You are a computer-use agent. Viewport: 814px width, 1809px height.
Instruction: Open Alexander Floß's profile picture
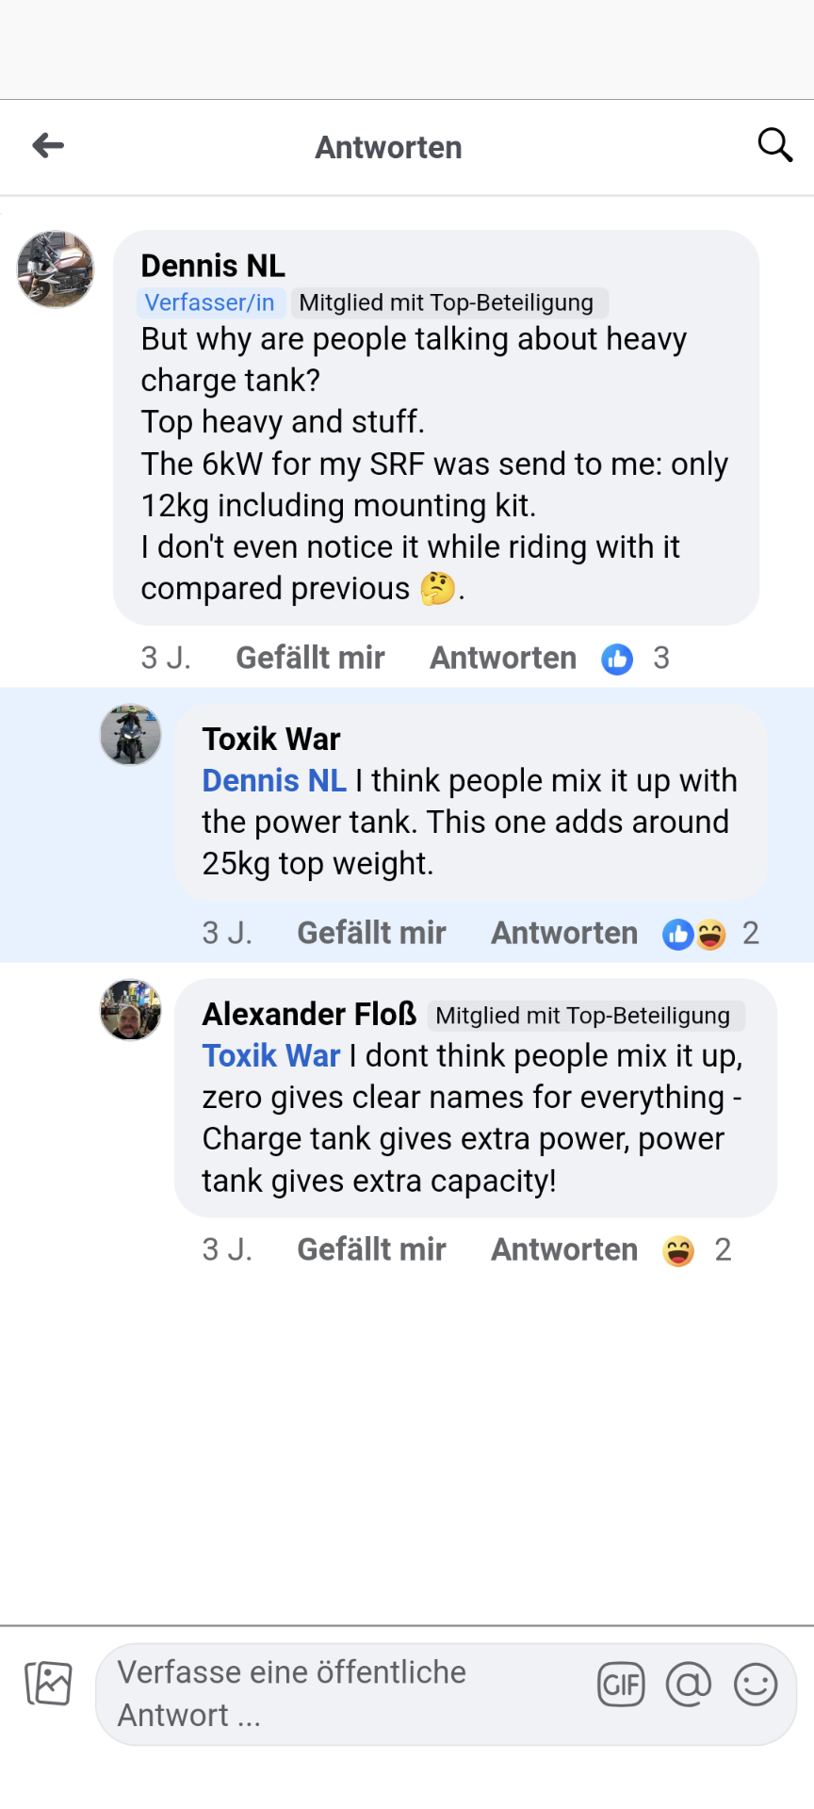tap(131, 1010)
